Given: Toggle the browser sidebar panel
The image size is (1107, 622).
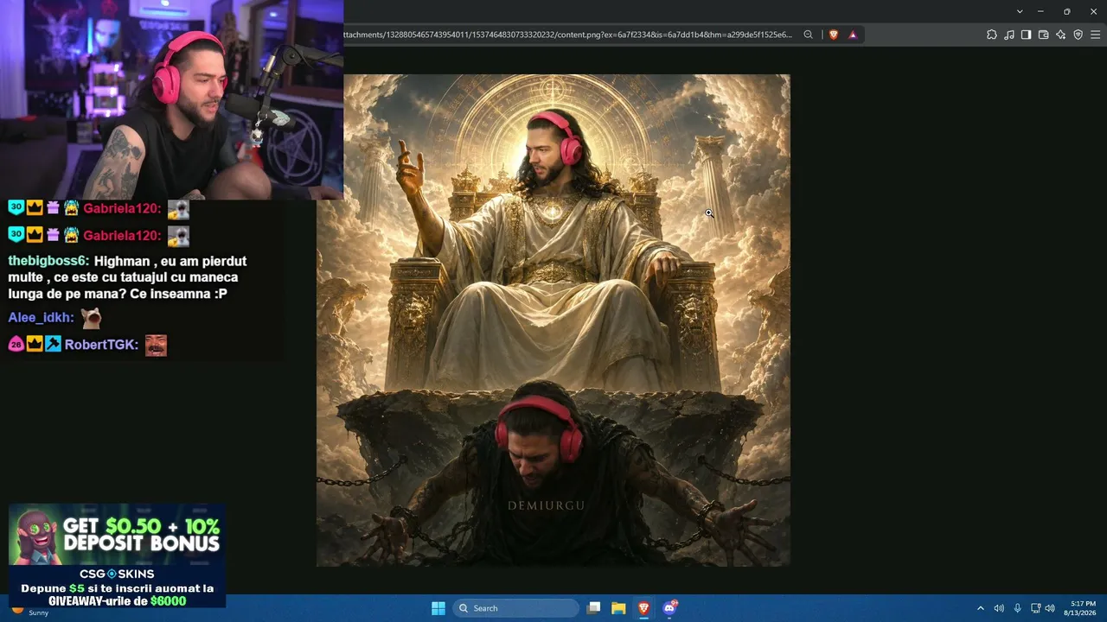Looking at the screenshot, I should pos(1026,35).
